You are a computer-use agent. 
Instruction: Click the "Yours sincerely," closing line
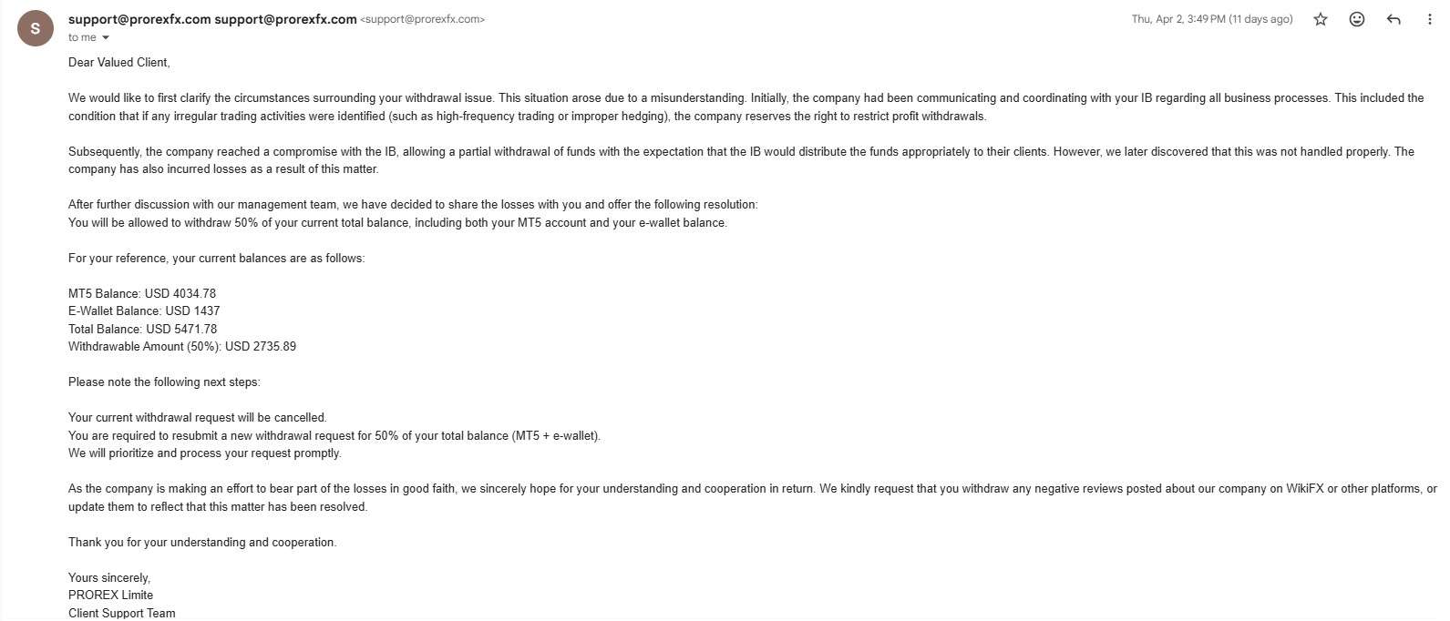109,577
